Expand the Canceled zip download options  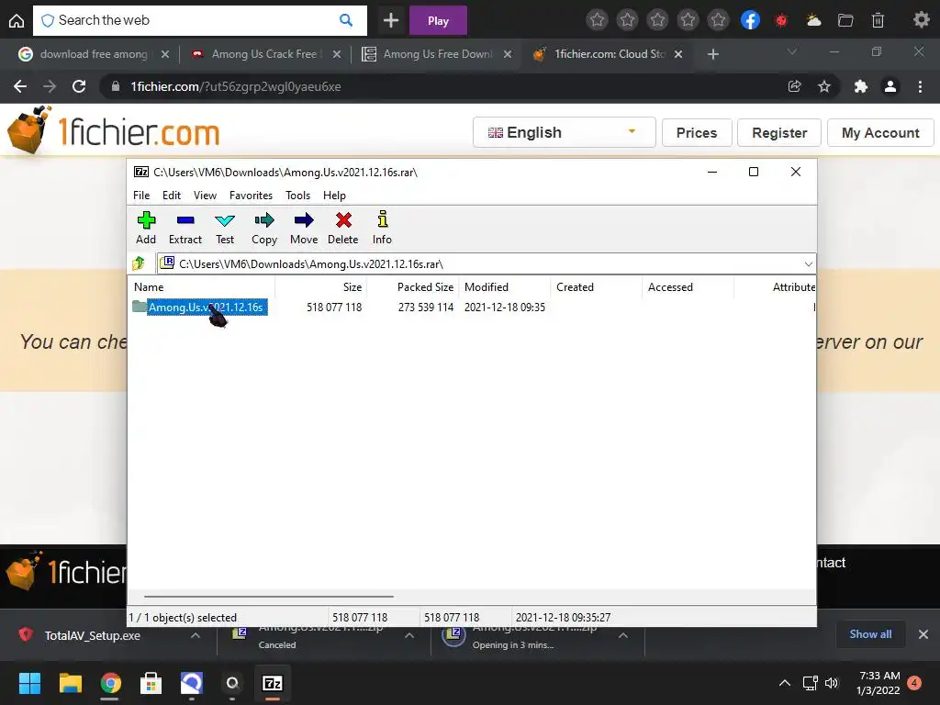(409, 635)
